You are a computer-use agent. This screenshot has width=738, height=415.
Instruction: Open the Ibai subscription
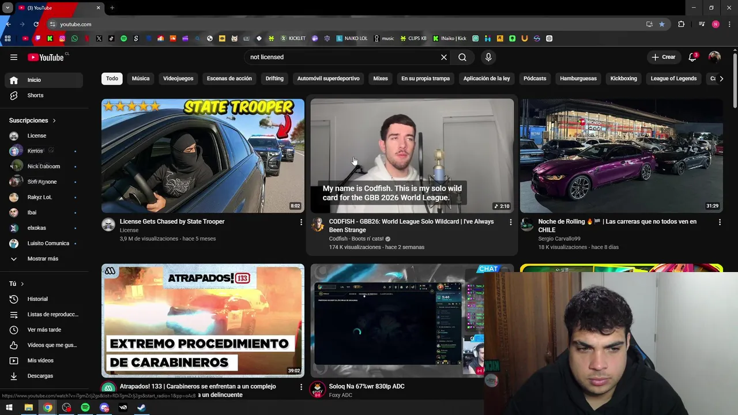coord(44,213)
